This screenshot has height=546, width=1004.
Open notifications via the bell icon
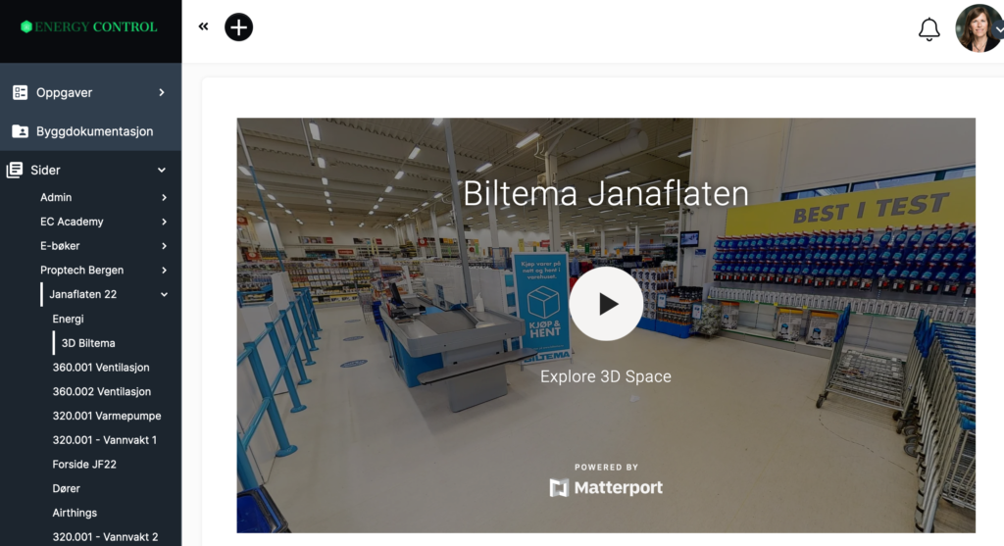(x=929, y=28)
